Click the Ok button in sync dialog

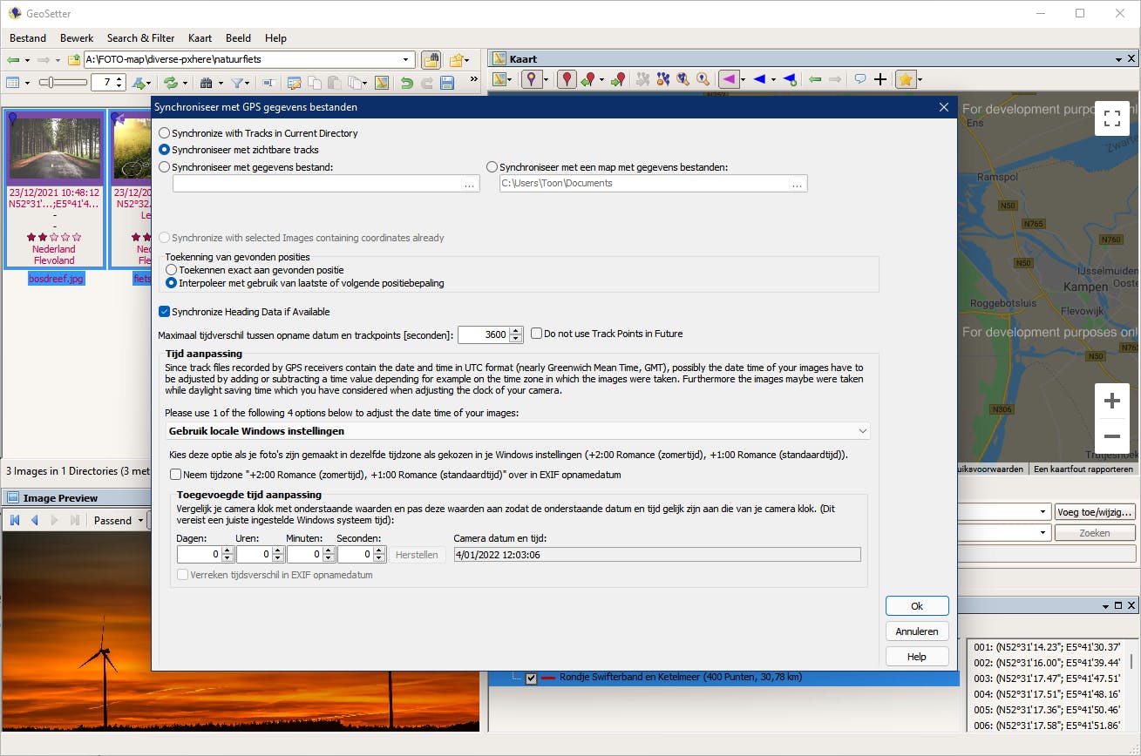tap(917, 606)
